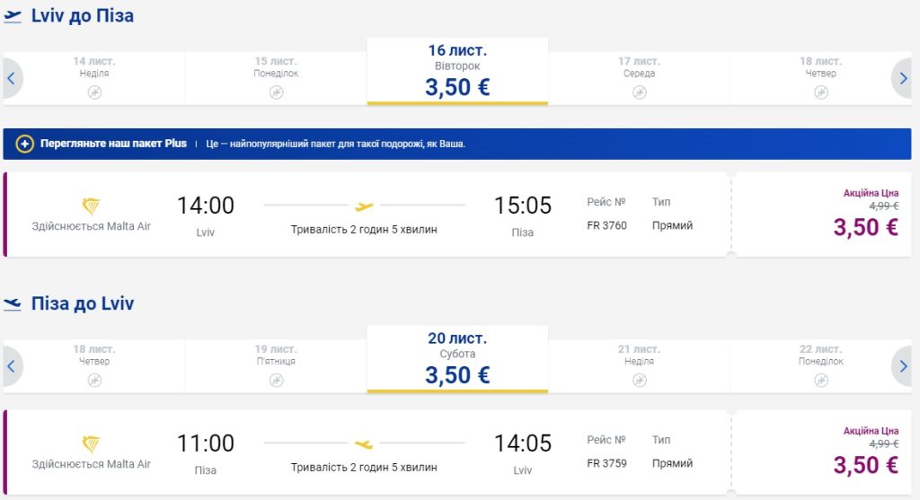Select the 3,50 € fare for flight FR 3759

[865, 464]
